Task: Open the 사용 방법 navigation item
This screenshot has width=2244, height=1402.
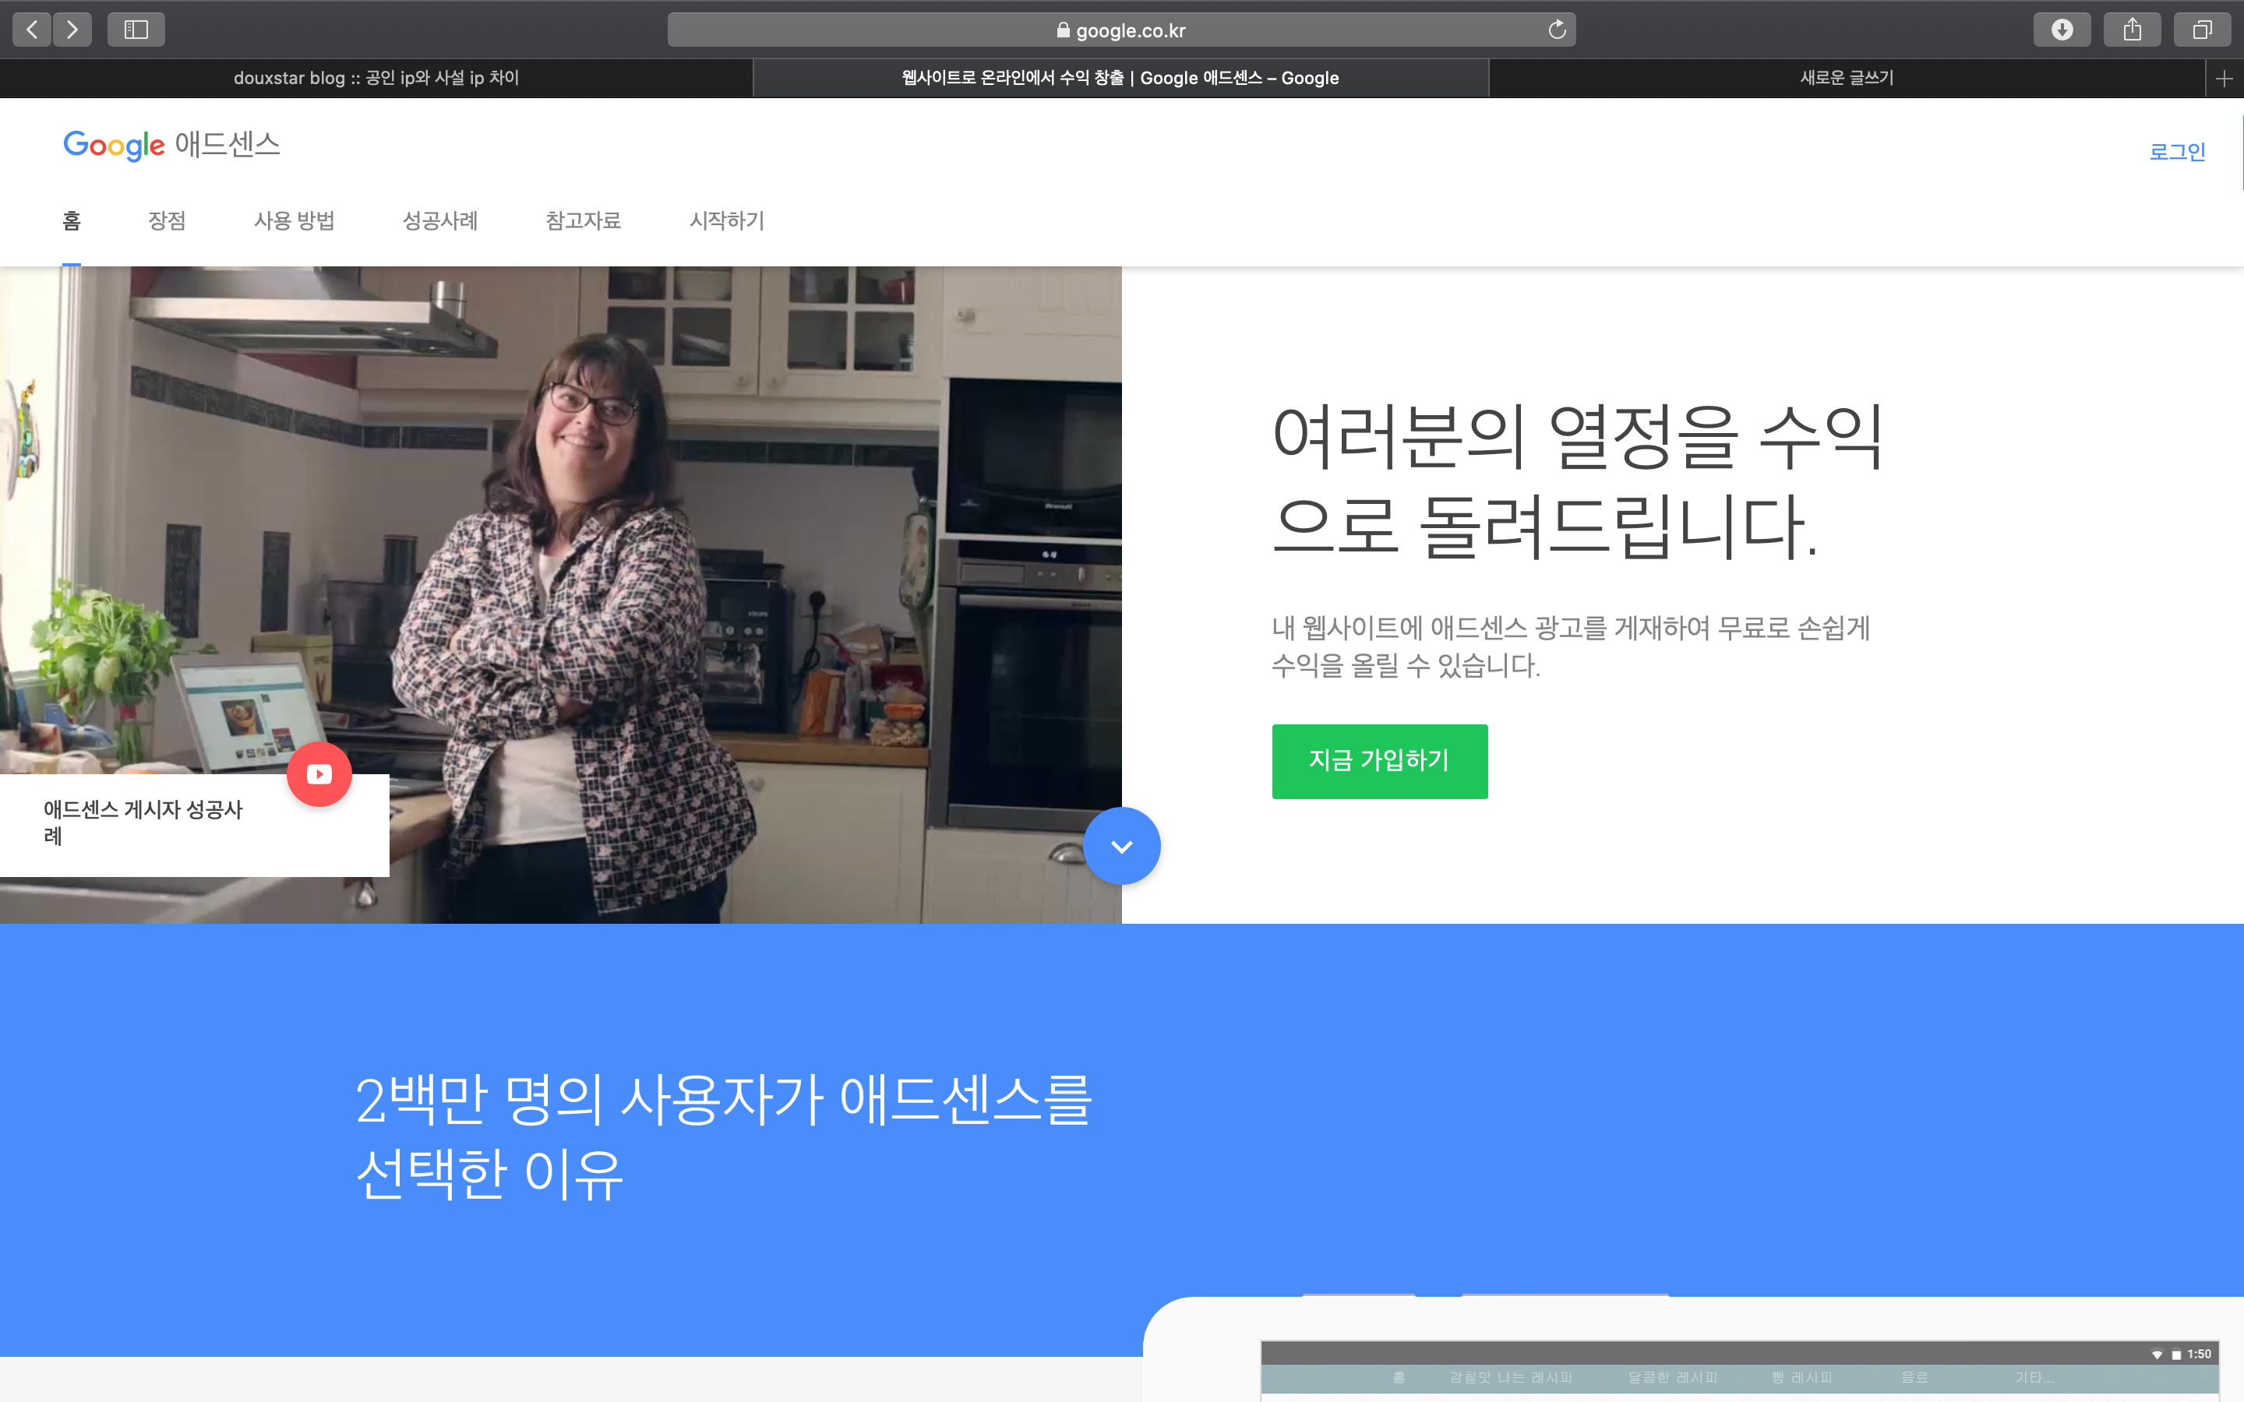Action: point(294,220)
